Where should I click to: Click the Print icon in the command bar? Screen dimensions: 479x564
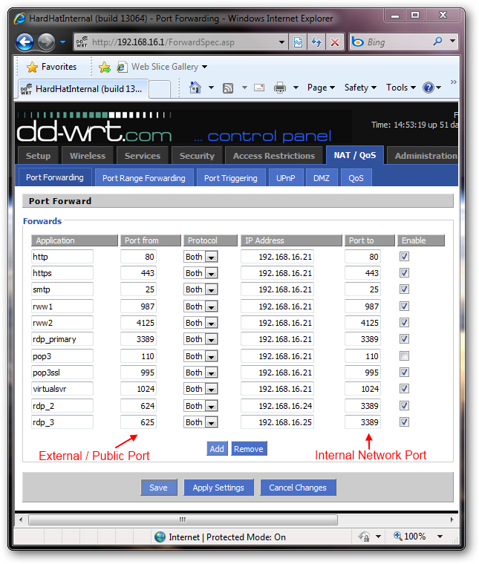tap(280, 88)
